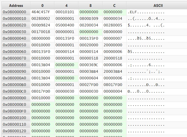
Task: Select address row 0x08000010
Action: pyautogui.click(x=14, y=18)
